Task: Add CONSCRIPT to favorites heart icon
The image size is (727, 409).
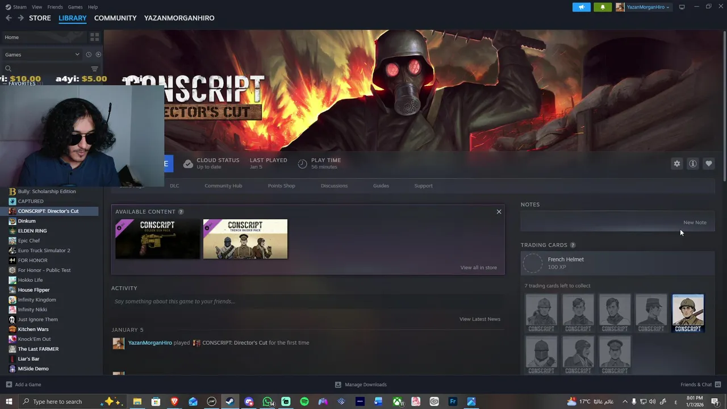Action: coord(709,164)
